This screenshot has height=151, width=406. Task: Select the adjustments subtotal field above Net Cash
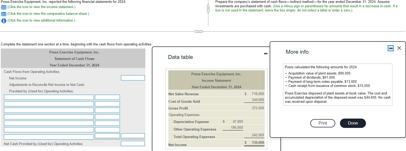click(133, 136)
